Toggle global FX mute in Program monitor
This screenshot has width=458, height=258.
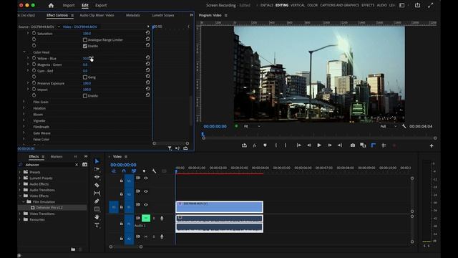click(x=255, y=145)
